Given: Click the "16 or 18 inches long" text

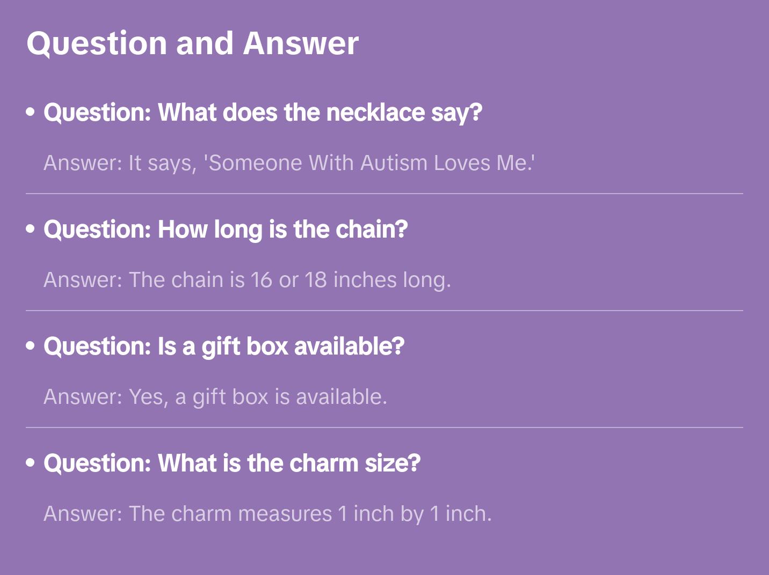Looking at the screenshot, I should [350, 280].
